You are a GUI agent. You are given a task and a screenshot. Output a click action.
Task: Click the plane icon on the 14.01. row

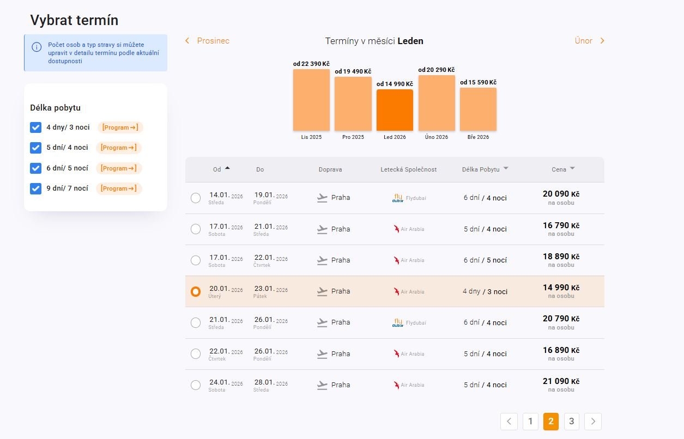(x=322, y=198)
